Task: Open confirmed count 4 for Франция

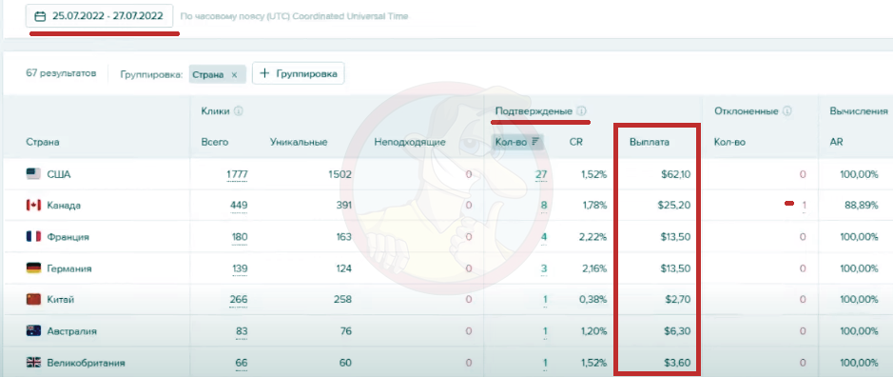Action: (x=544, y=237)
